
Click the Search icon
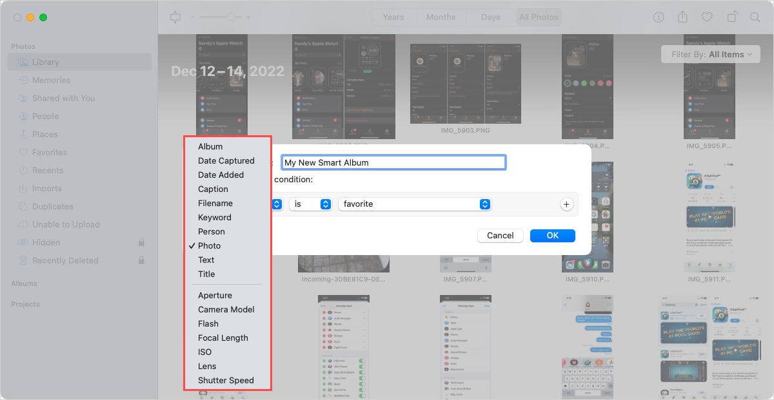[756, 17]
